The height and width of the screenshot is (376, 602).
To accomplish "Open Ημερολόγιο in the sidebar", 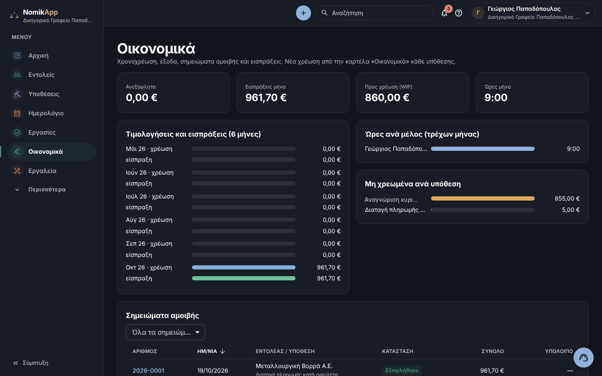I will point(51,113).
